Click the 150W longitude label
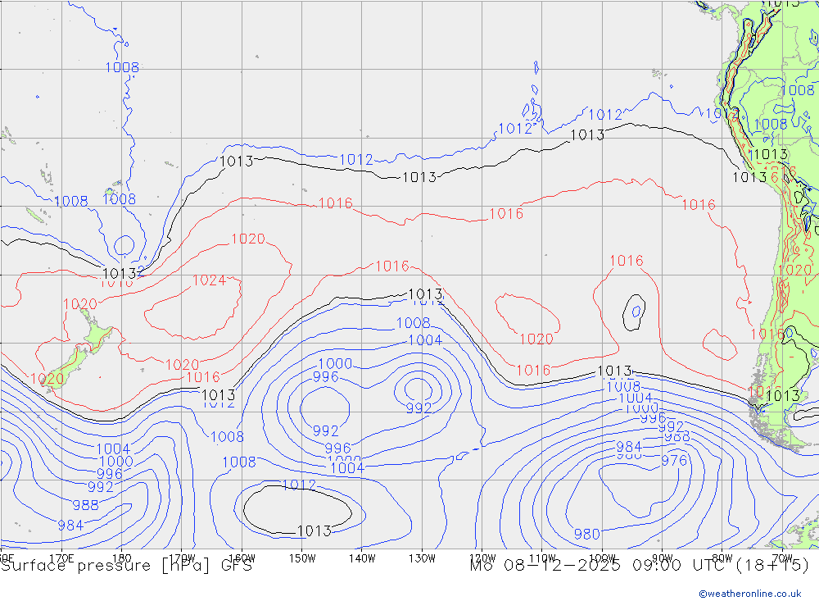 tap(302, 558)
